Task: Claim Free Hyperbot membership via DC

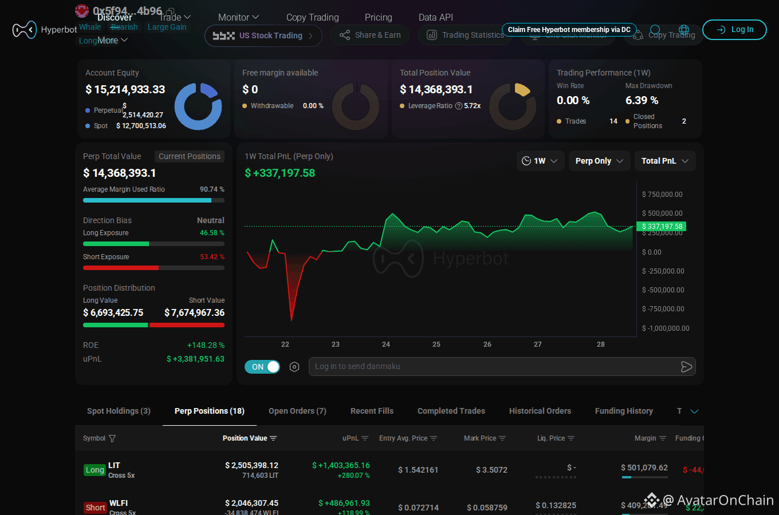Action: point(569,30)
